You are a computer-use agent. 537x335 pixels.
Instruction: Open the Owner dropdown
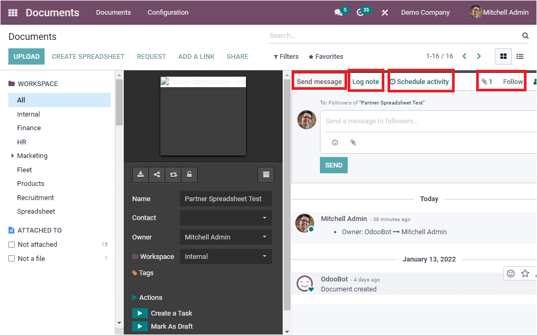coord(264,237)
